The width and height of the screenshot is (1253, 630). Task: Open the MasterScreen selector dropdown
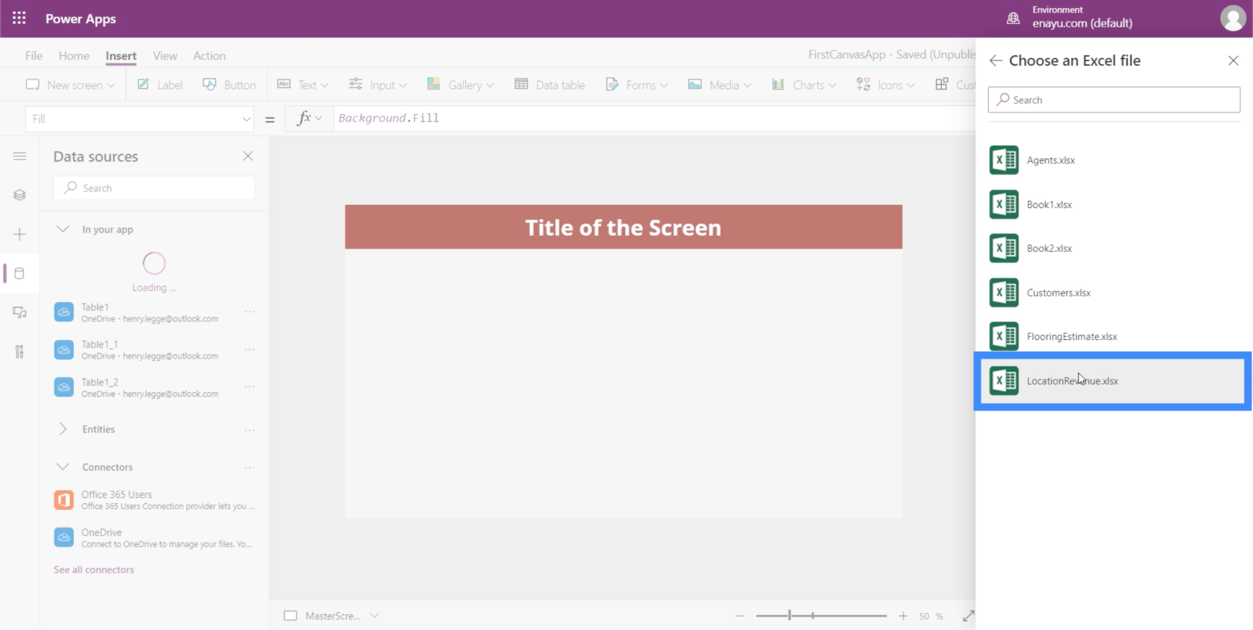pos(374,616)
